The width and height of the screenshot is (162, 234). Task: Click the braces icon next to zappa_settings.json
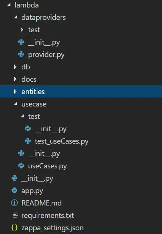coord(15,228)
